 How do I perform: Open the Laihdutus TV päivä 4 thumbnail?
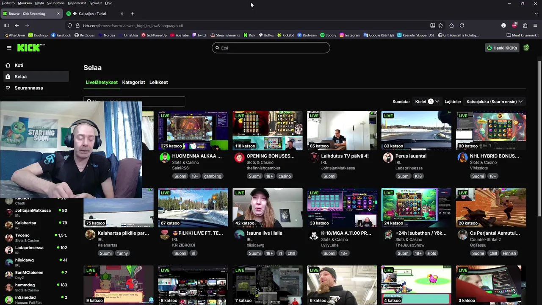(x=342, y=130)
